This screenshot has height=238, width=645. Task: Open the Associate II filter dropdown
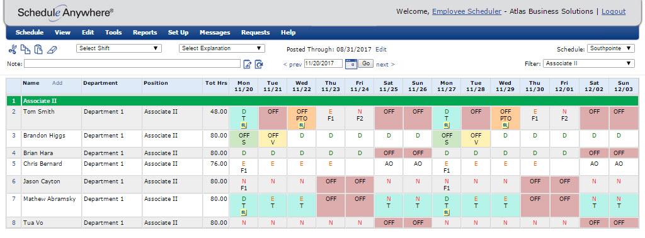pos(589,63)
